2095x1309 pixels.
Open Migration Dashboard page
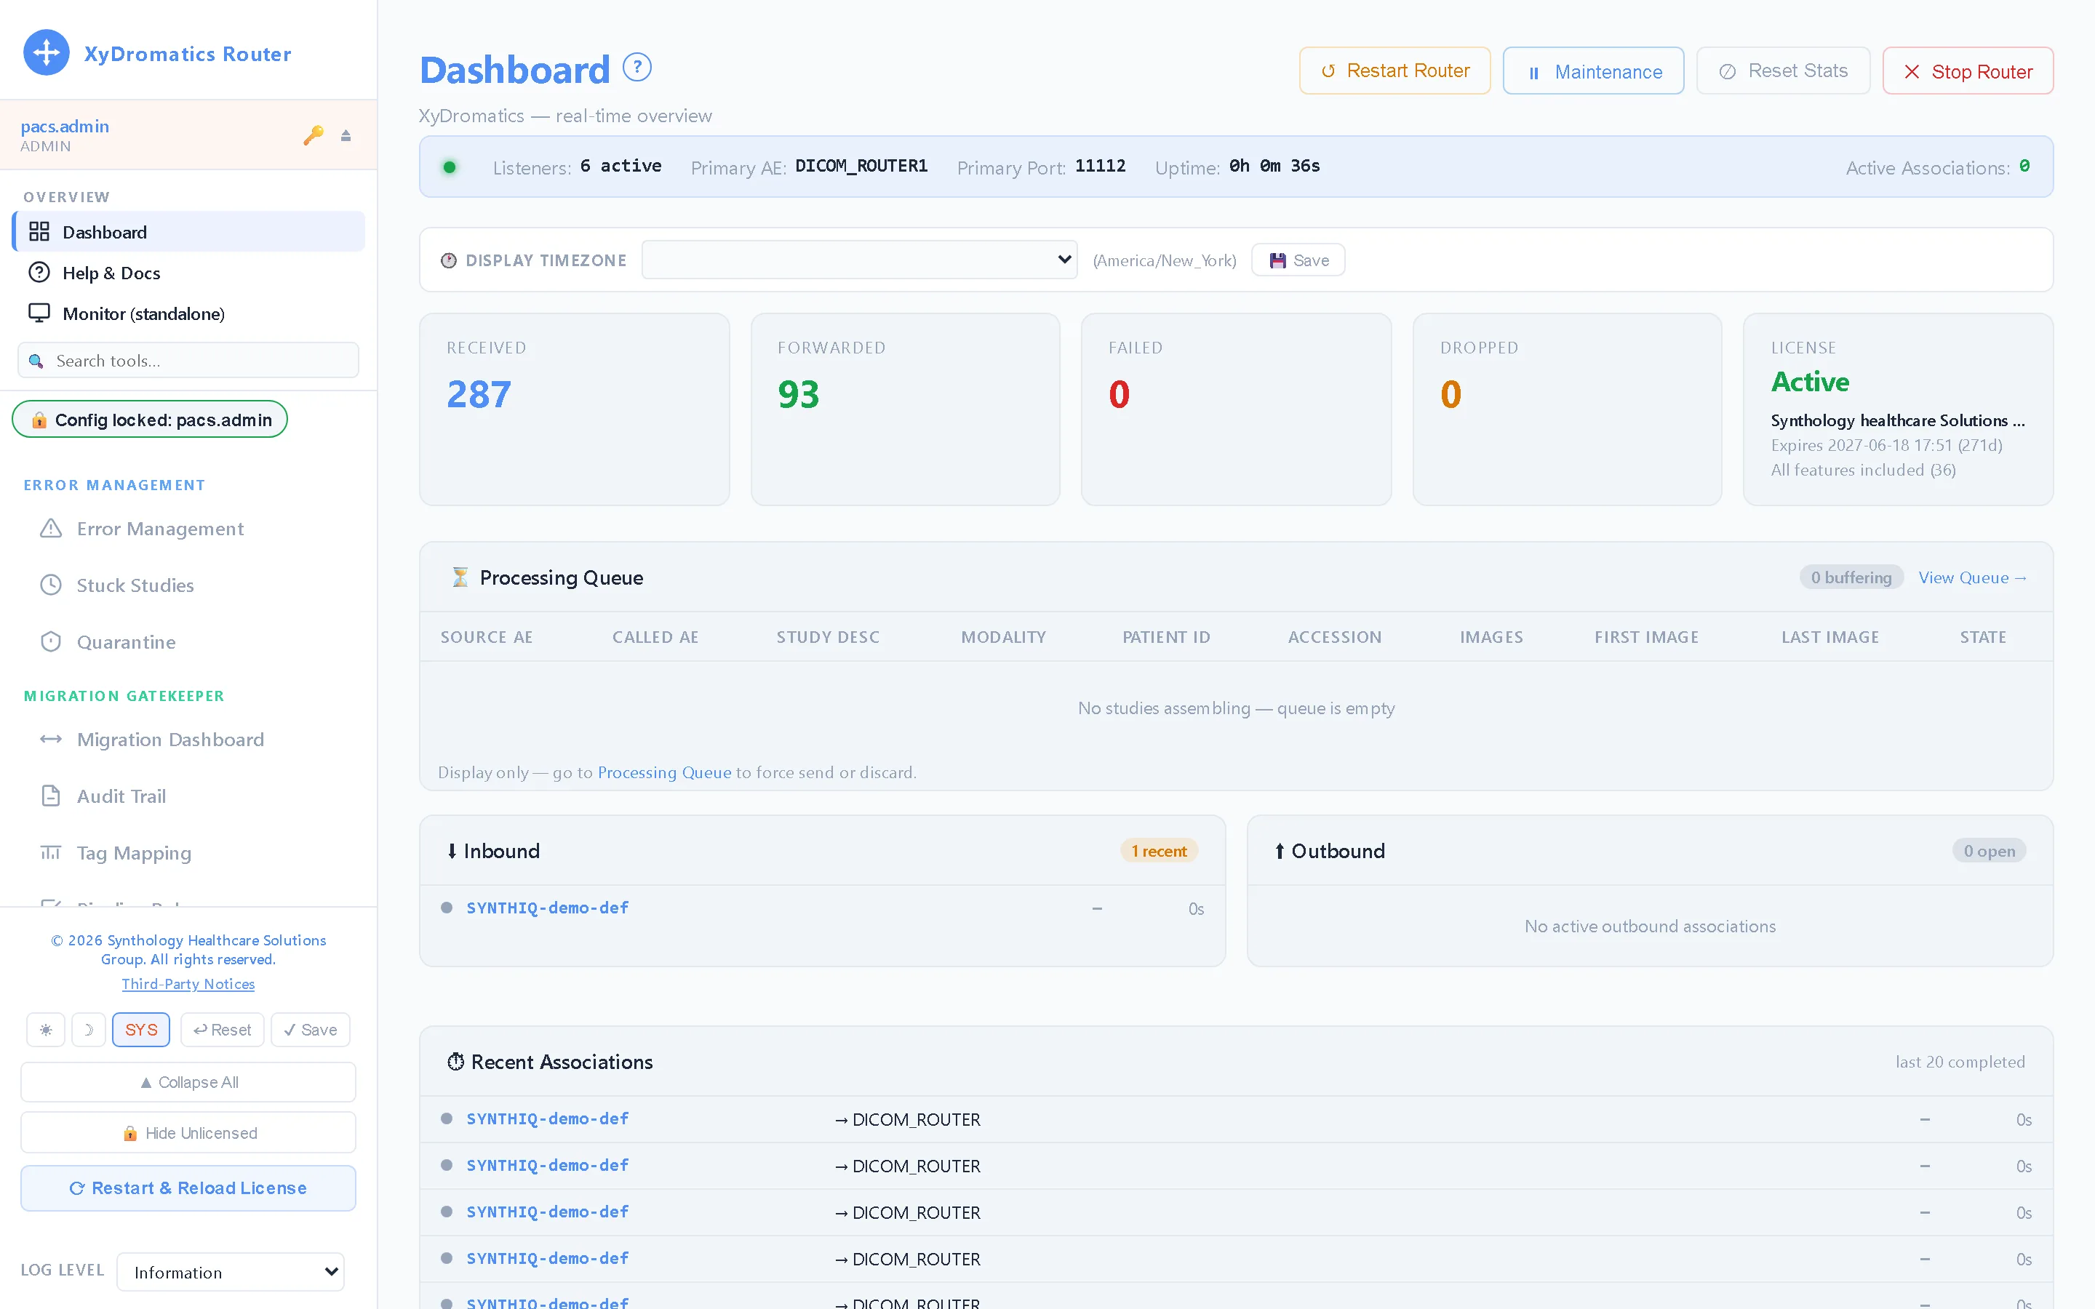pyautogui.click(x=170, y=738)
